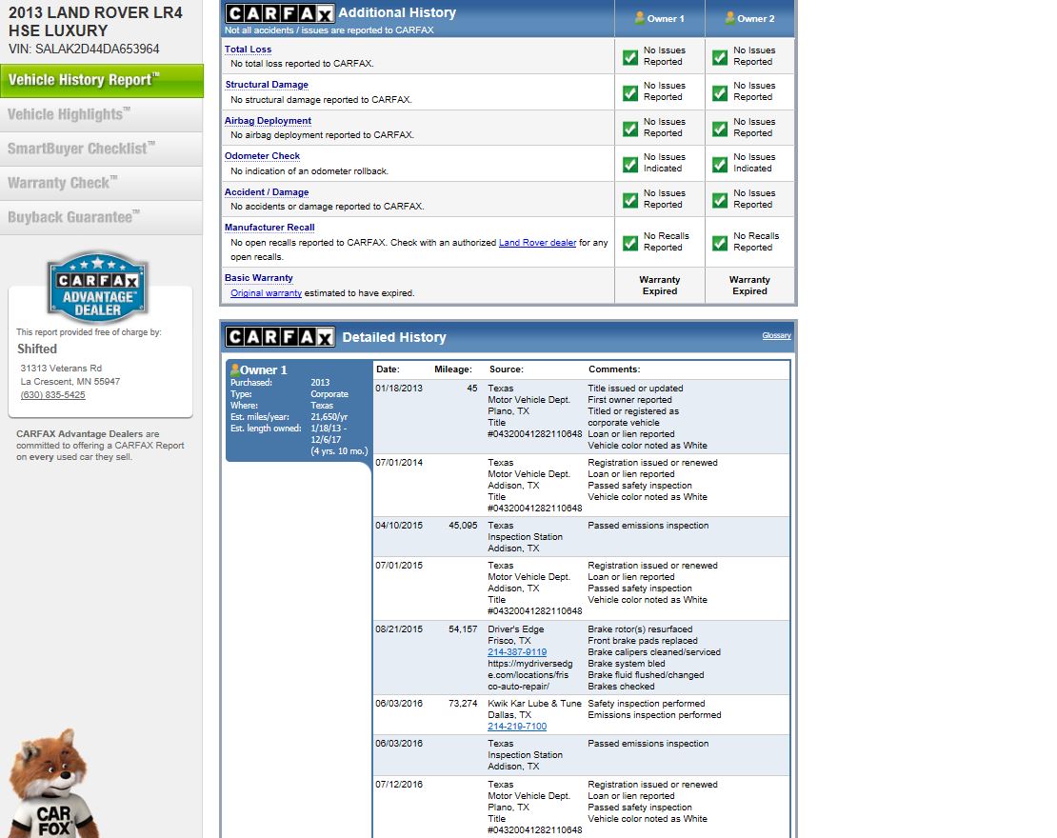Click the VIN SALAK2D44DA653964 text

84,50
